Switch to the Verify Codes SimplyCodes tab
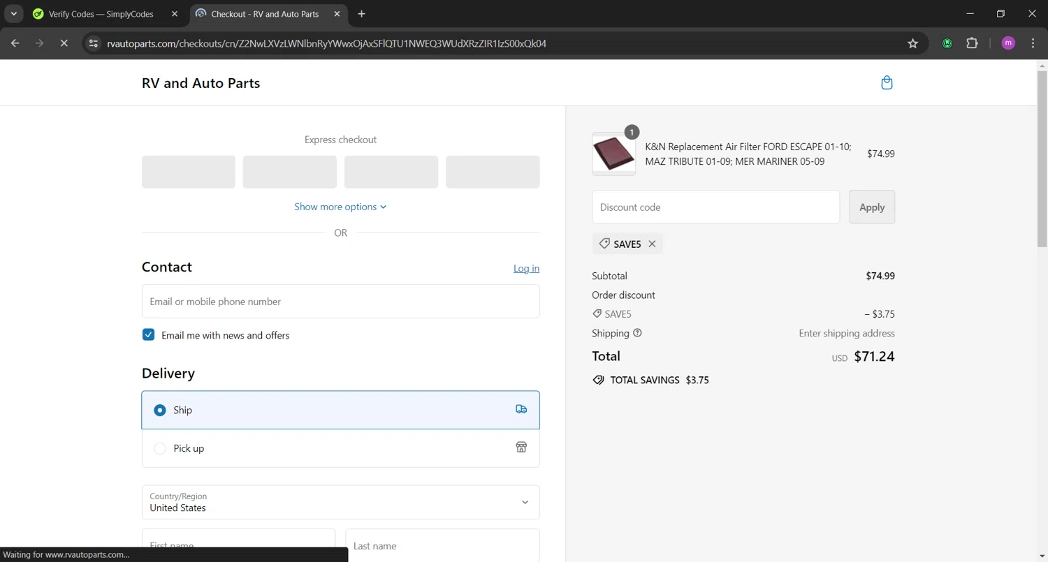This screenshot has height=562, width=1048. pyautogui.click(x=101, y=14)
